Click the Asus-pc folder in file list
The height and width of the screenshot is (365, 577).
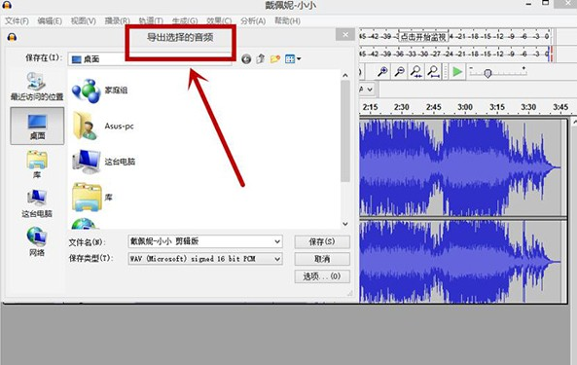point(103,127)
